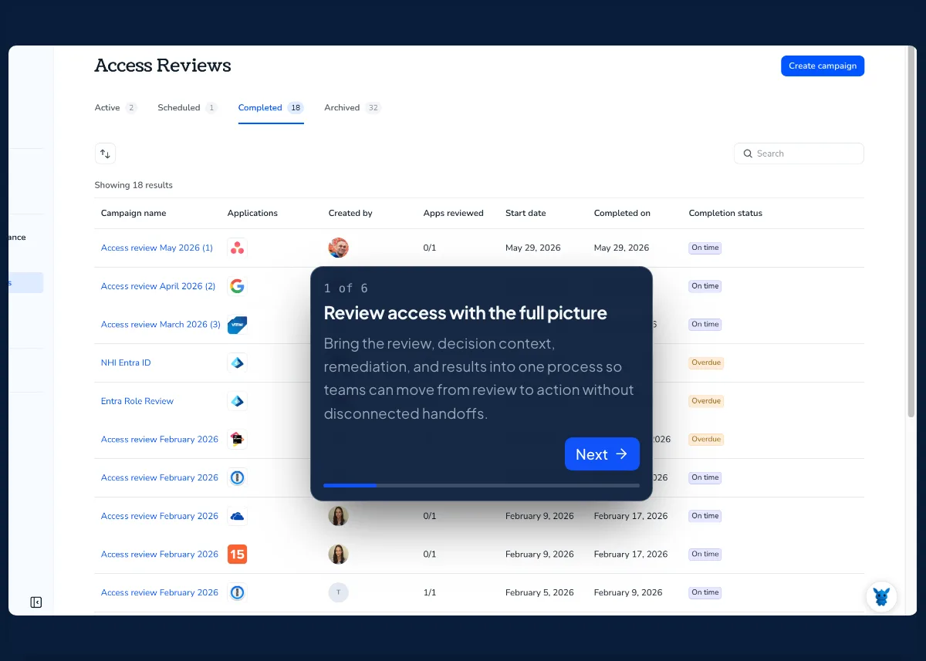926x661 pixels.
Task: Click the gray T avatar in last row
Action: pyautogui.click(x=338, y=592)
